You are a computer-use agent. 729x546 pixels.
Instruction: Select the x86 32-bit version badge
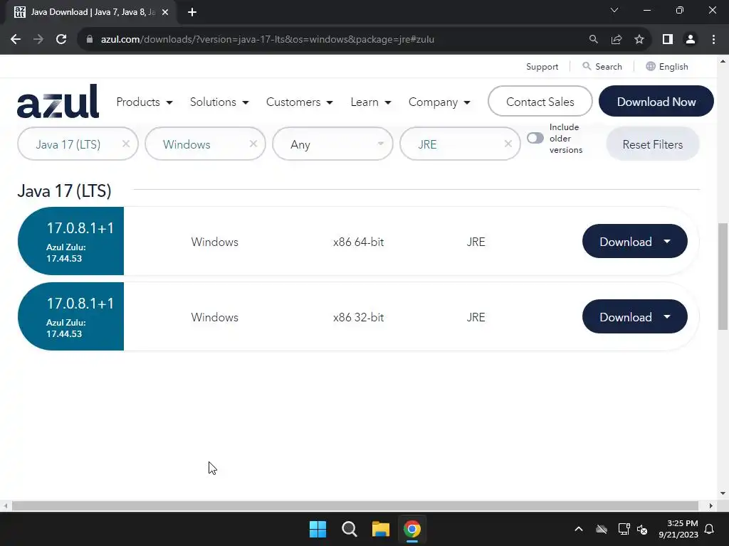click(70, 316)
